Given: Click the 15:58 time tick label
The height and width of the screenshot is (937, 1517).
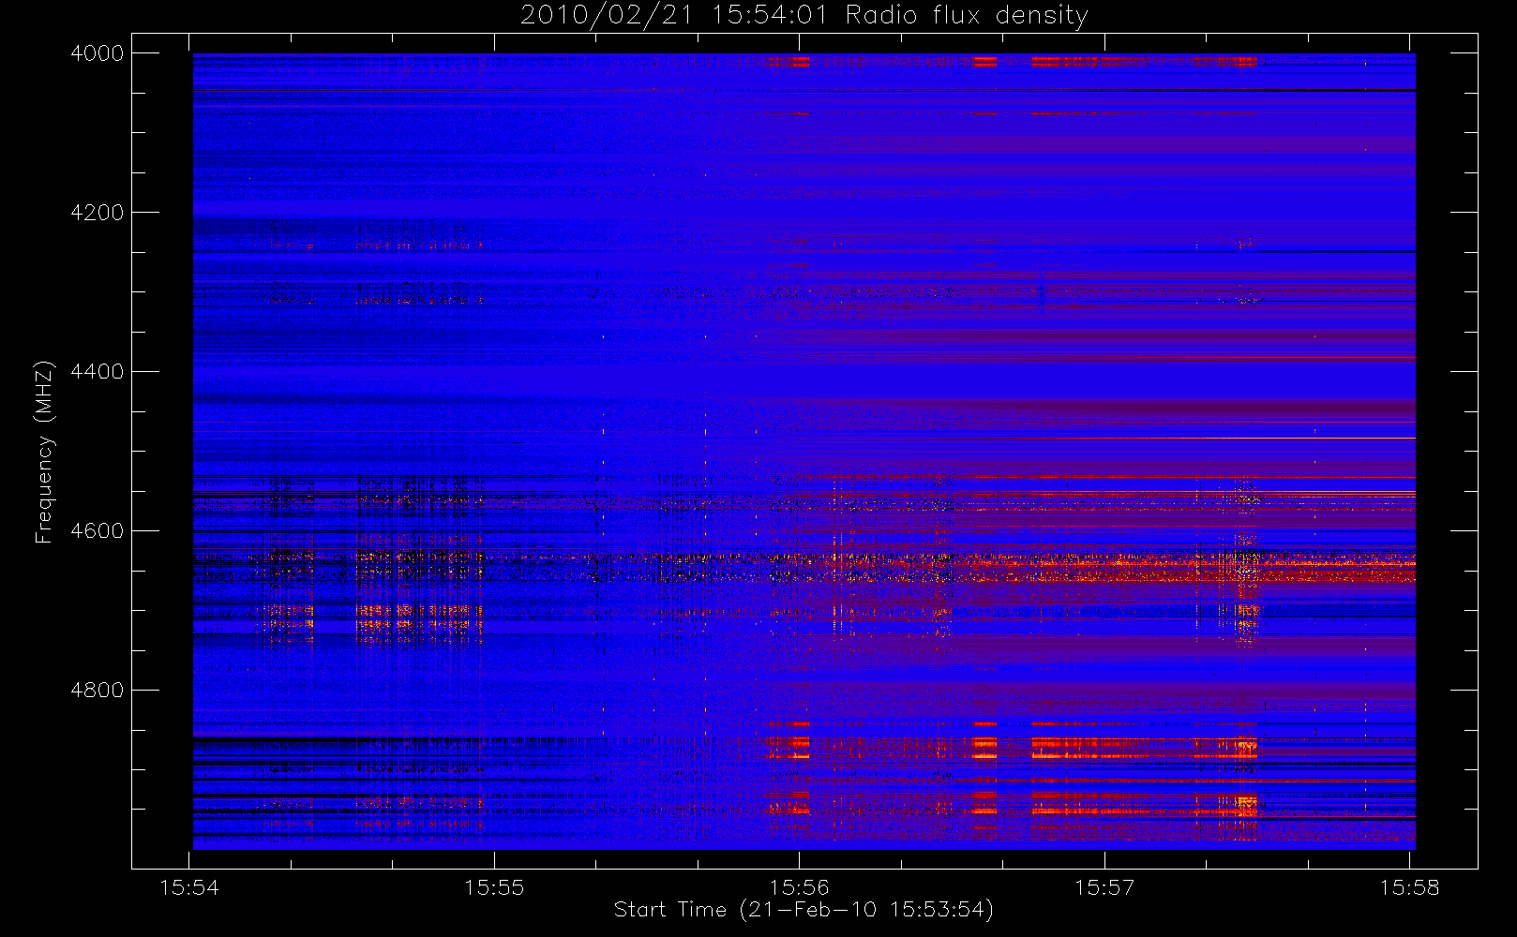Looking at the screenshot, I should [x=1409, y=887].
